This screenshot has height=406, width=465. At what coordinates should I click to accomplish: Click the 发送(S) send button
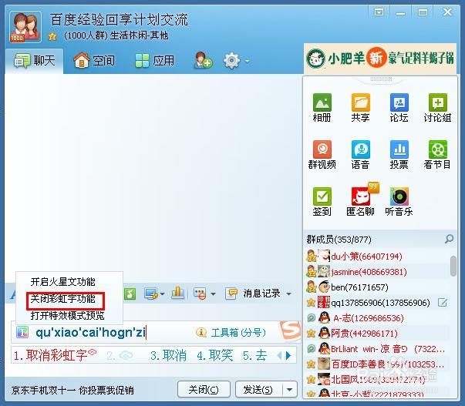[x=258, y=389]
